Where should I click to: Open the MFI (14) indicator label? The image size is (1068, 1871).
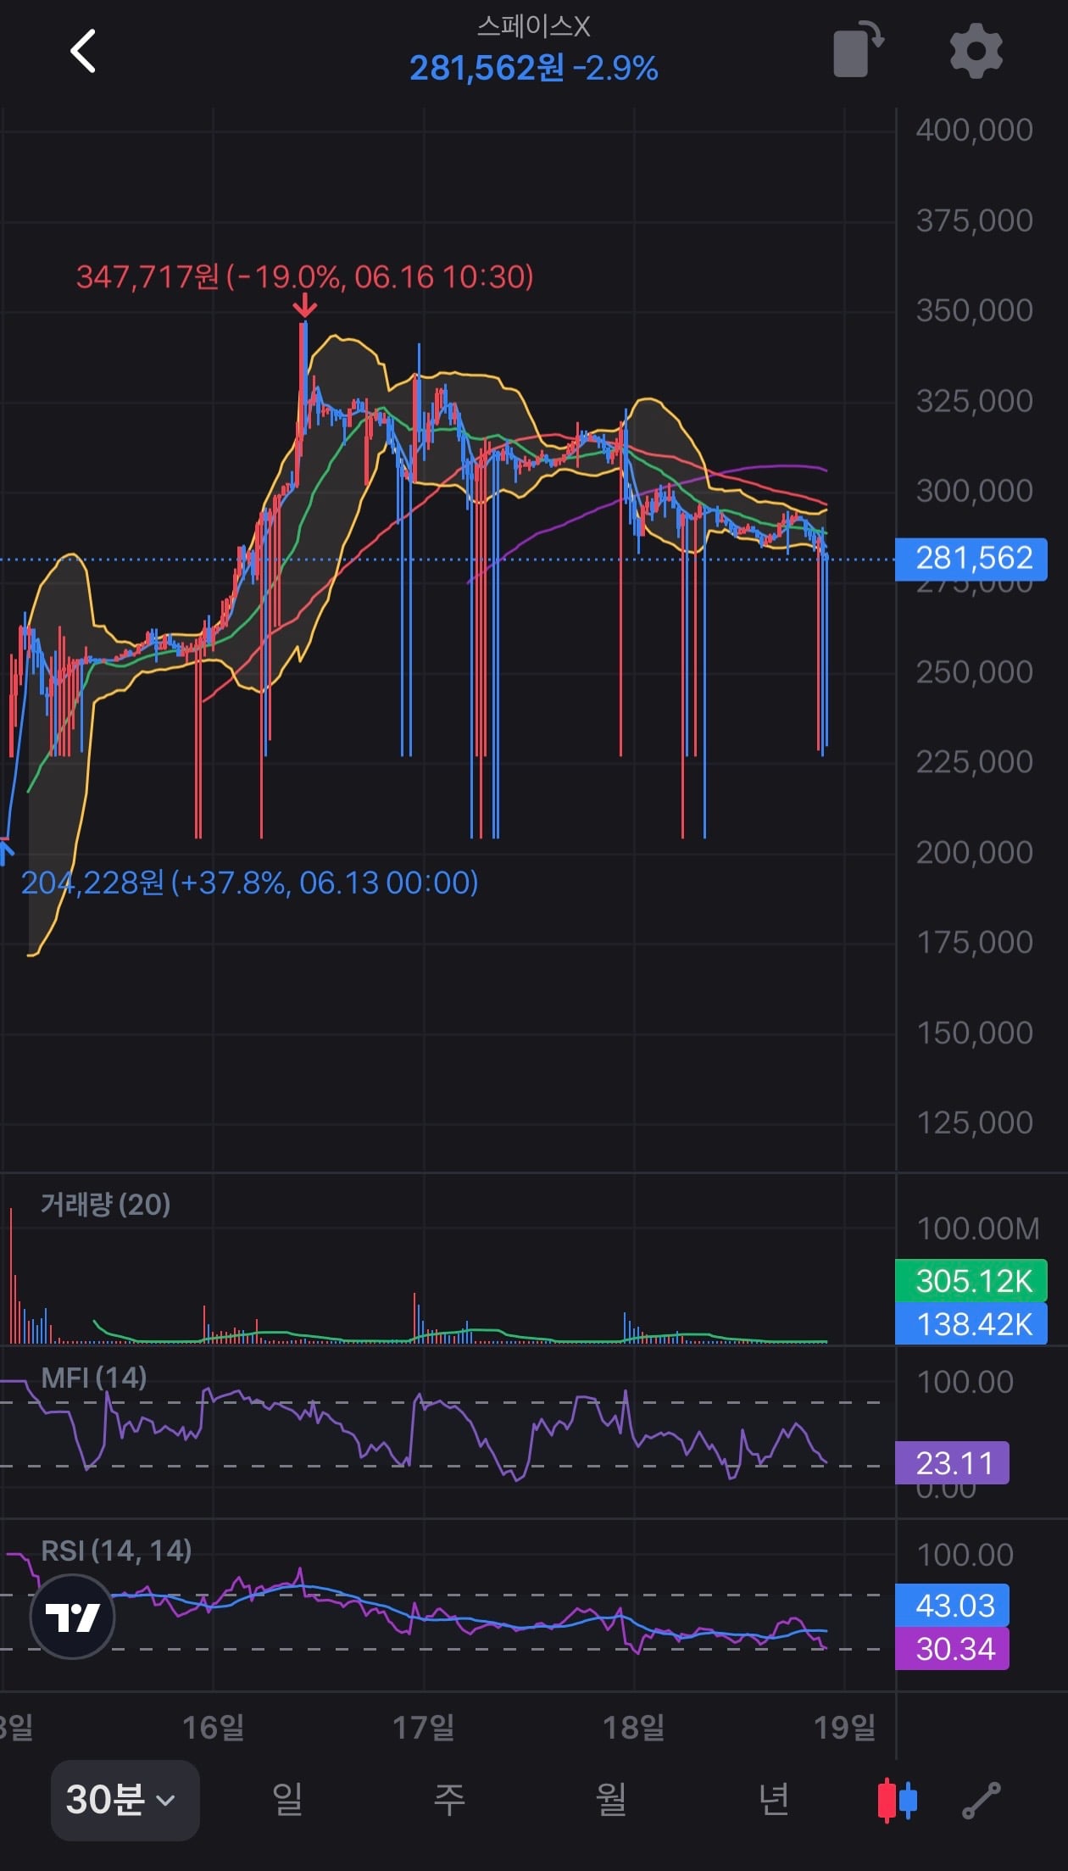94,1377
